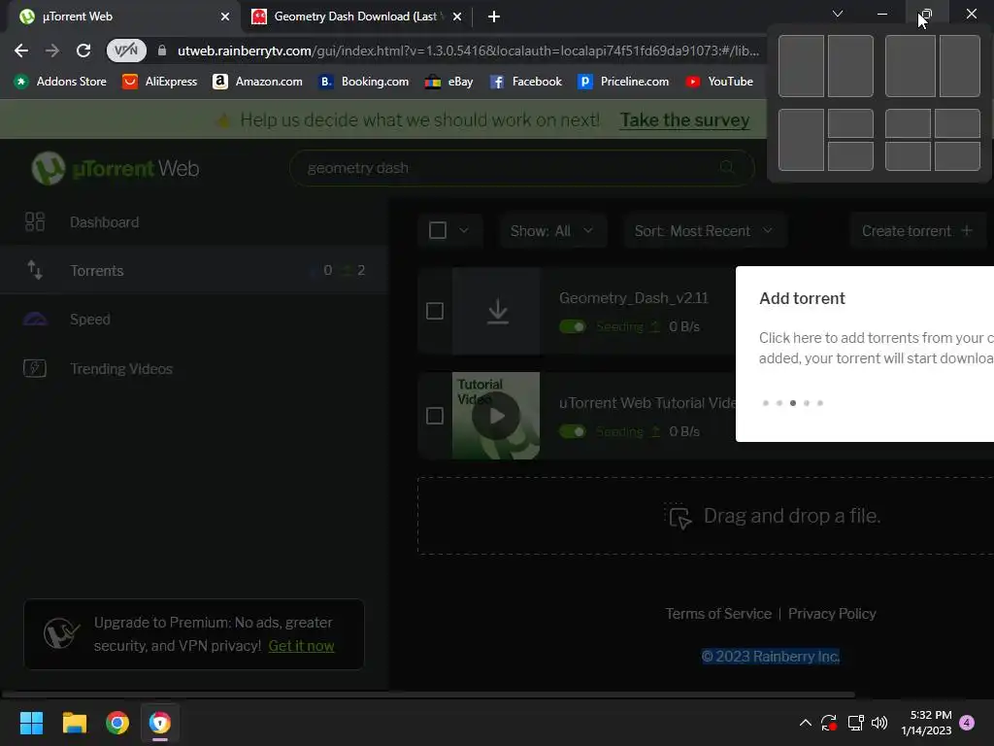Click the Torrents up-down arrows icon
The height and width of the screenshot is (746, 994).
[x=35, y=270]
